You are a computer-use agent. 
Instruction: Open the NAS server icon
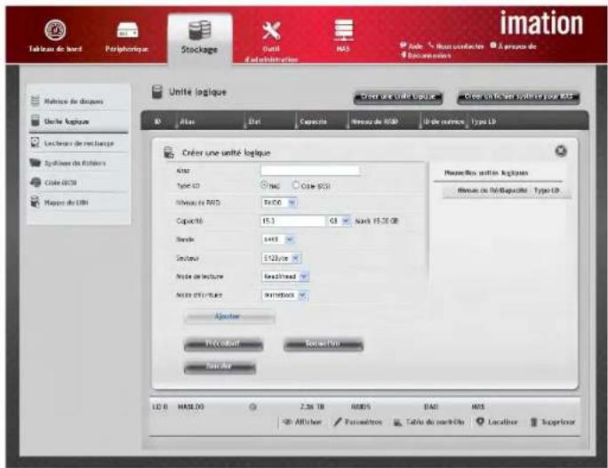pyautogui.click(x=343, y=30)
